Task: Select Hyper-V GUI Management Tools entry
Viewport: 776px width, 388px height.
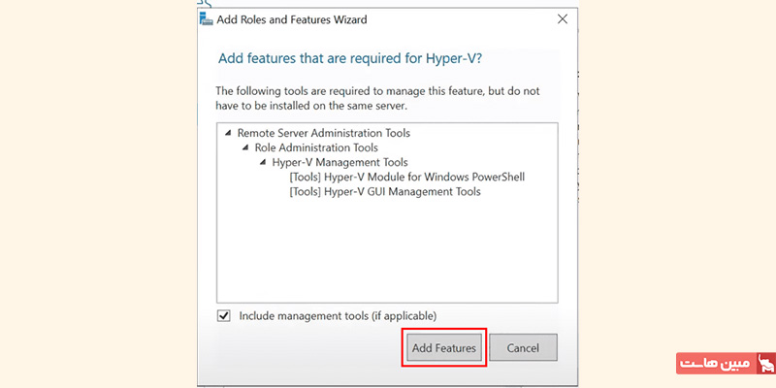Action: click(385, 191)
